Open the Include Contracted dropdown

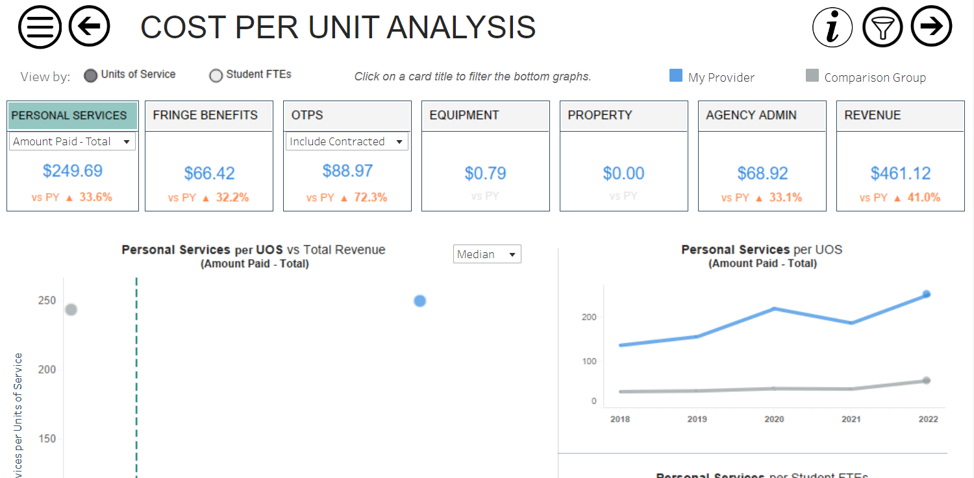(347, 141)
